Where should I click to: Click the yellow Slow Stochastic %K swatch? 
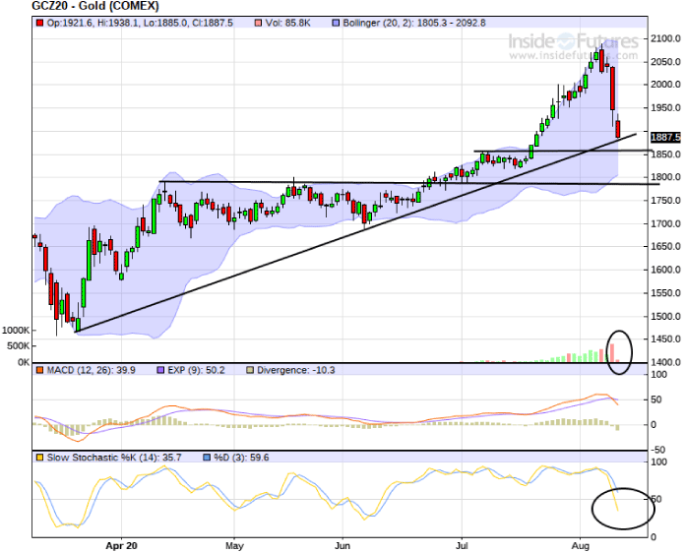pyautogui.click(x=39, y=458)
